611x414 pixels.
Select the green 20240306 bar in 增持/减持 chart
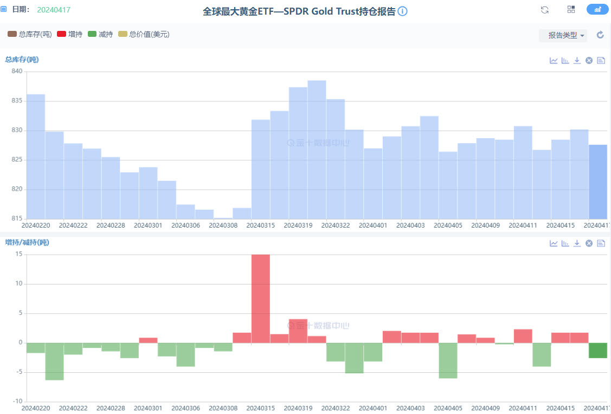pyautogui.click(x=185, y=355)
